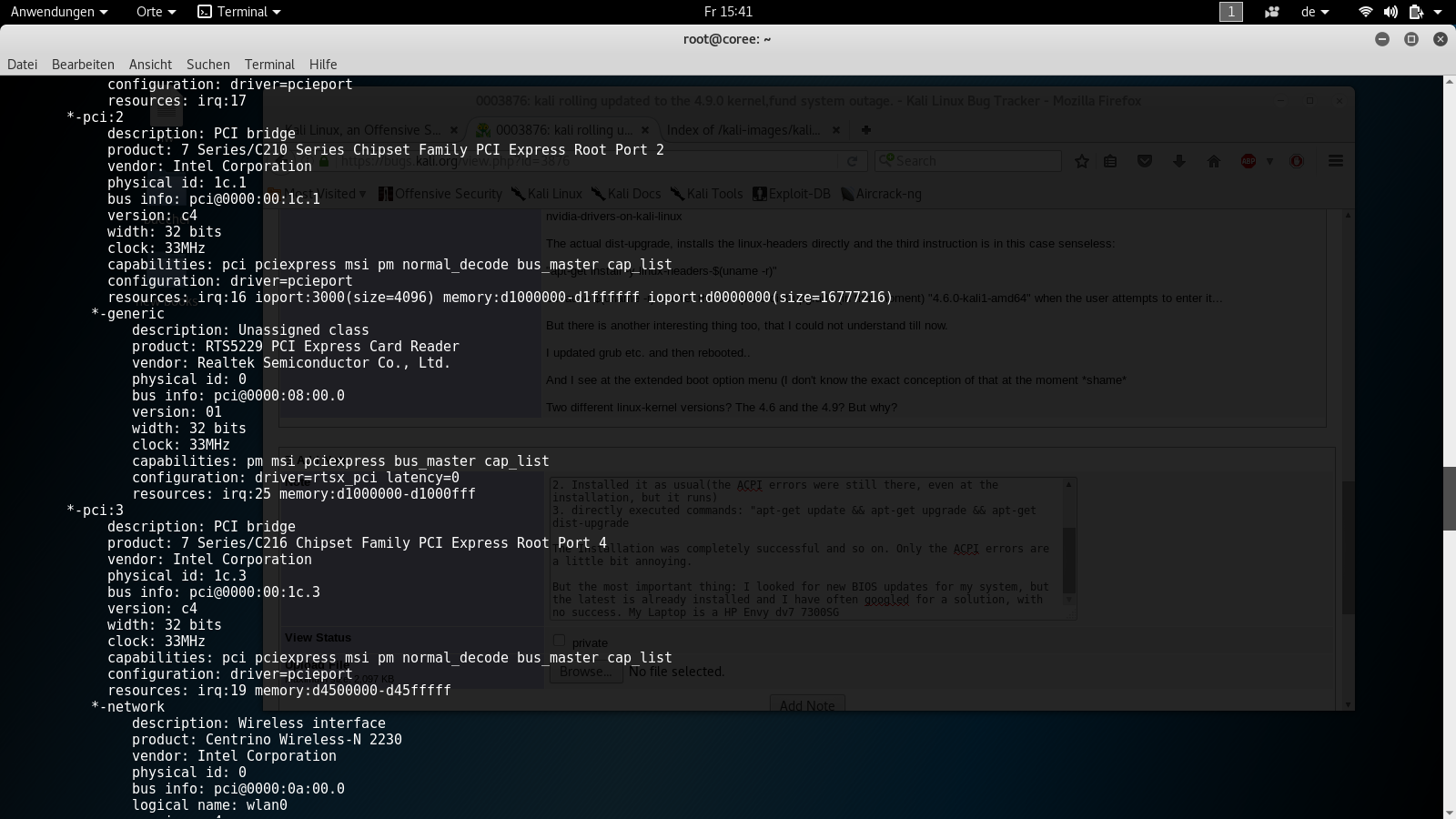Click the small terminal icon beside Terminal label
This screenshot has height=819, width=1456.
(x=205, y=12)
